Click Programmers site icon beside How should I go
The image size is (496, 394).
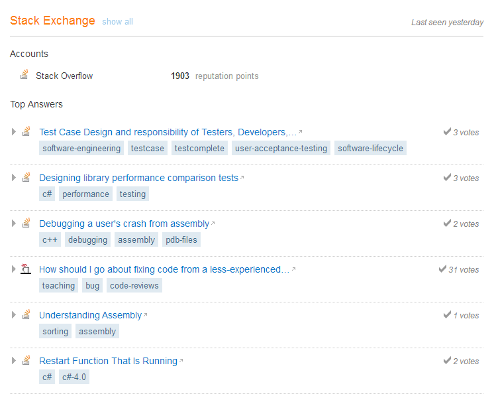pyautogui.click(x=26, y=269)
